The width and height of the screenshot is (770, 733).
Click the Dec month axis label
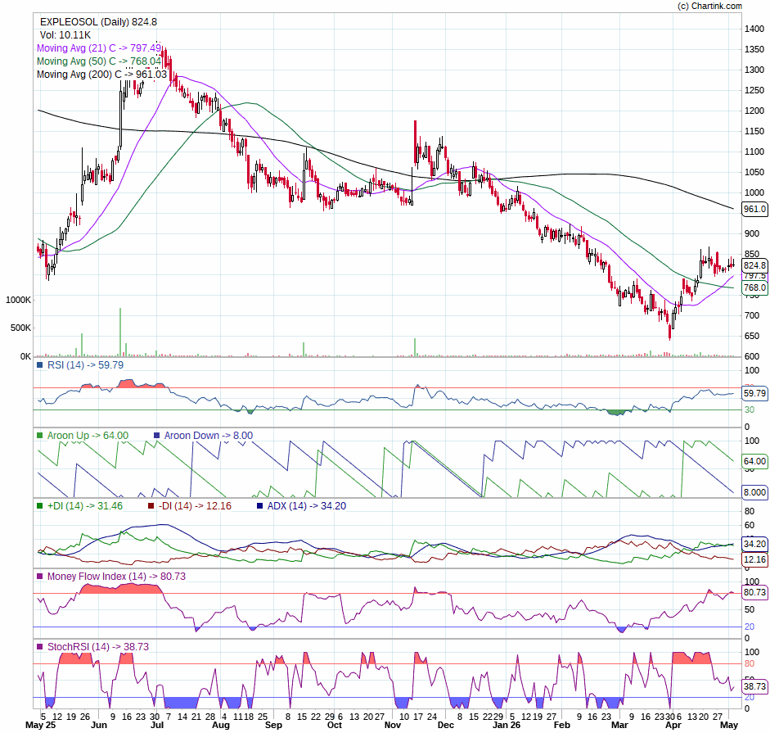tap(446, 725)
